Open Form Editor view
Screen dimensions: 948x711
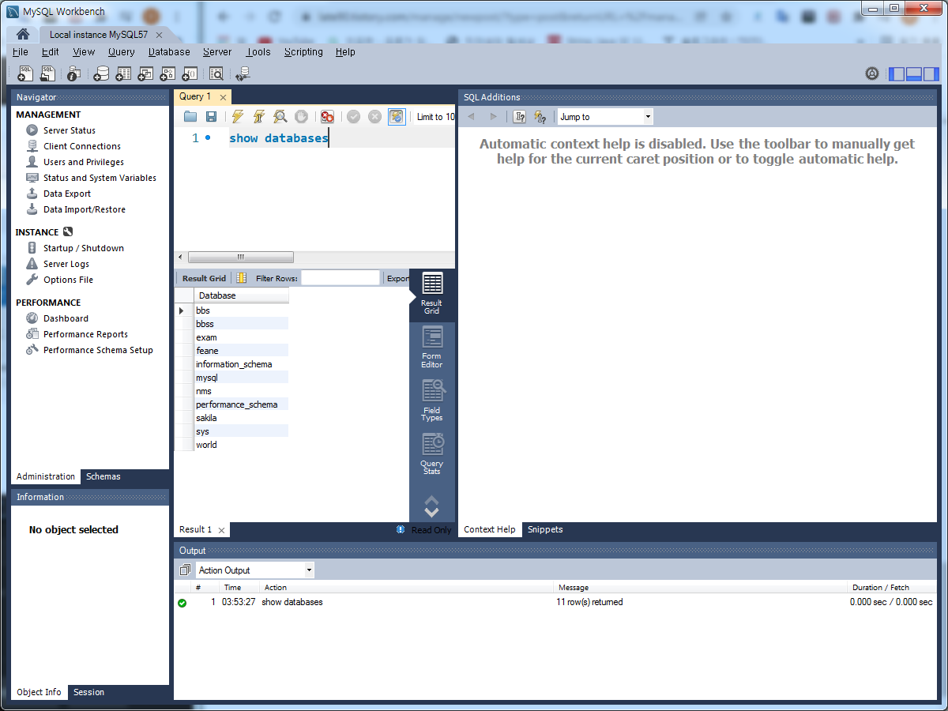click(x=432, y=348)
